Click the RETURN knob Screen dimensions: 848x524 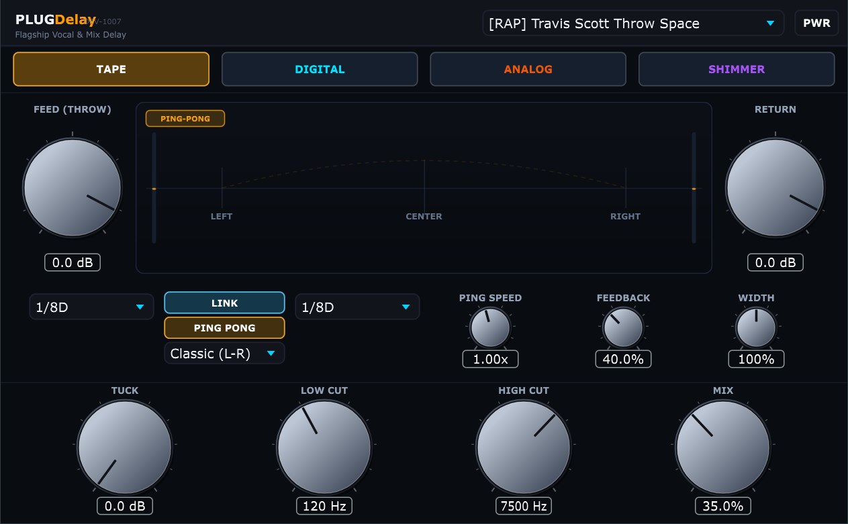tap(775, 188)
